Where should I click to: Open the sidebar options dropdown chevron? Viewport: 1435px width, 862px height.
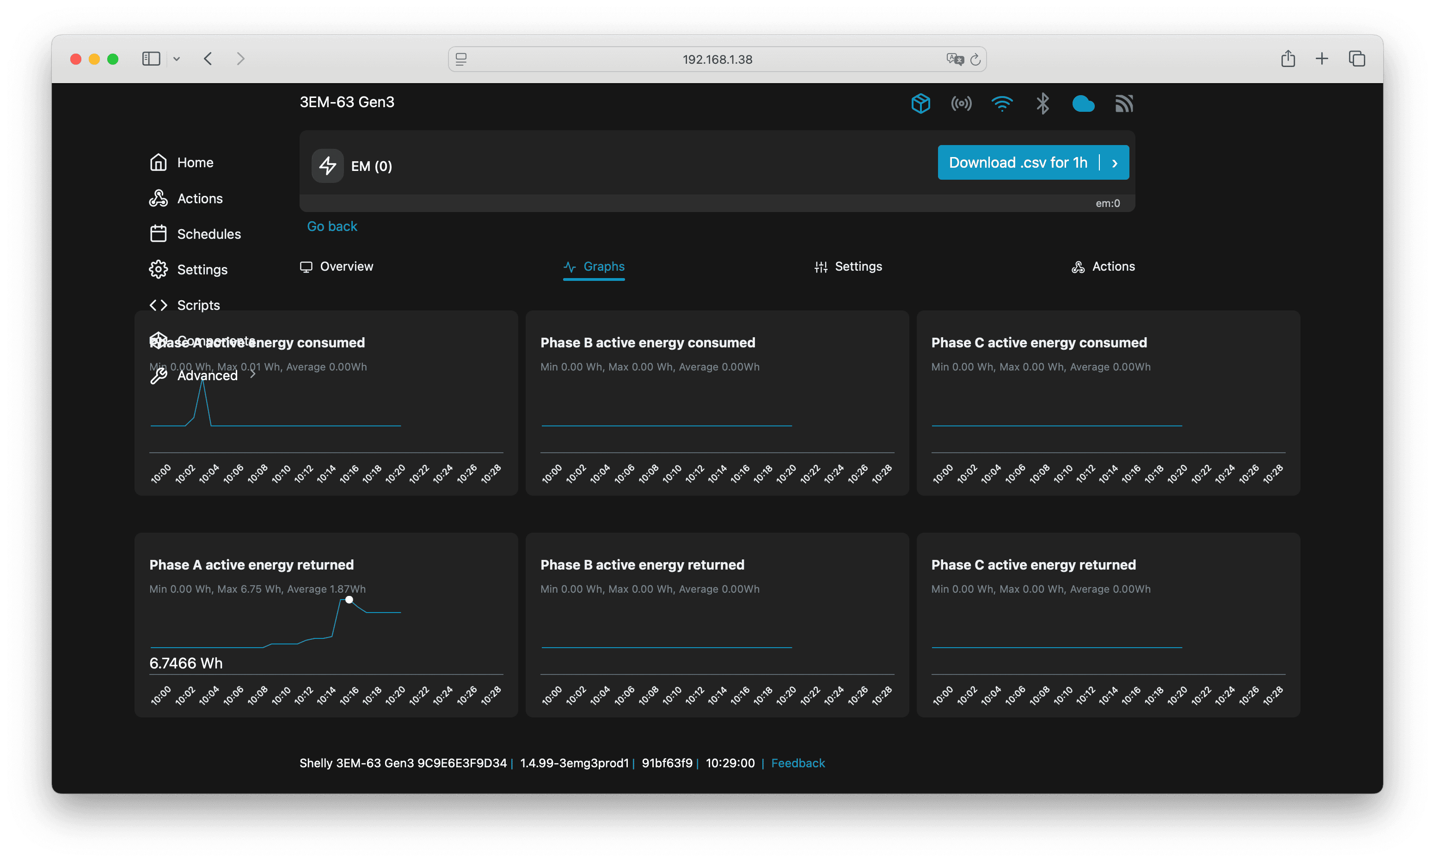pyautogui.click(x=177, y=59)
